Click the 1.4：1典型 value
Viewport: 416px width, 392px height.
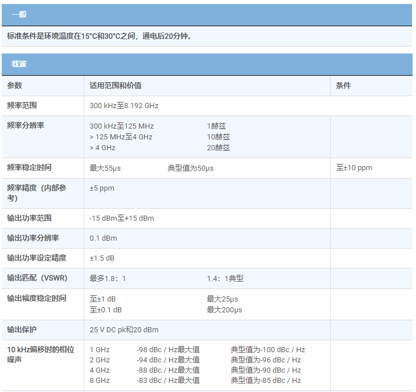(225, 278)
